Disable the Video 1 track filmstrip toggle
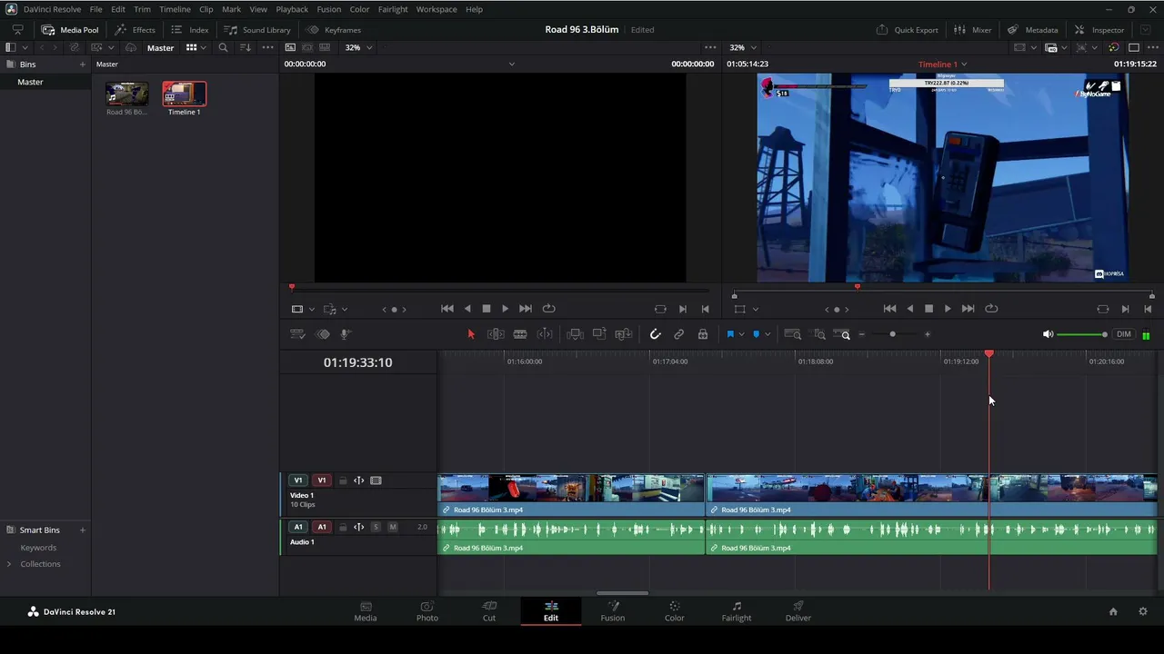The width and height of the screenshot is (1164, 654). (376, 481)
